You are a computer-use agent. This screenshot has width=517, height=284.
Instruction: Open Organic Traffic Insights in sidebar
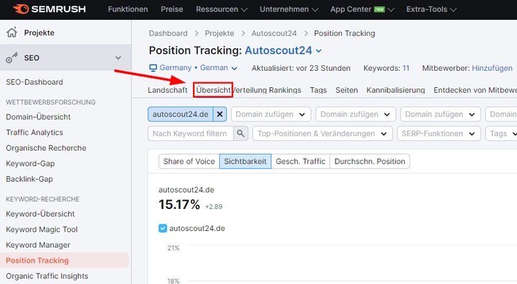(47, 276)
